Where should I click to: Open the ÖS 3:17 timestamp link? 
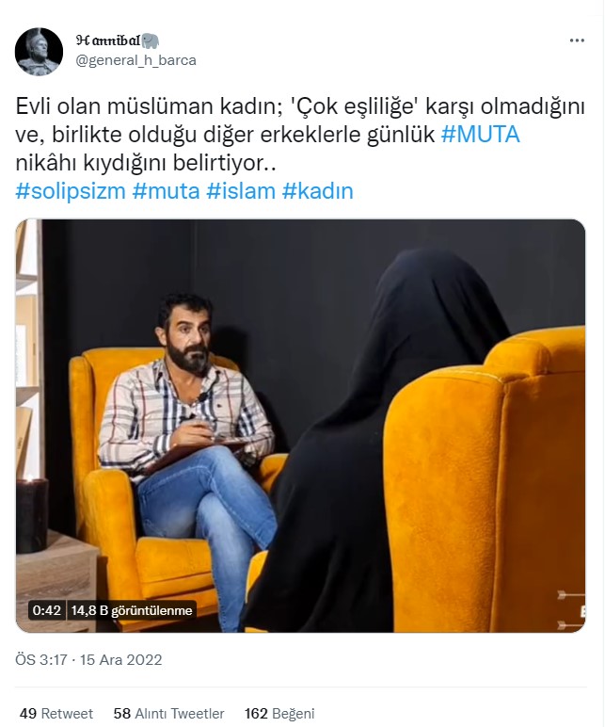click(x=41, y=660)
